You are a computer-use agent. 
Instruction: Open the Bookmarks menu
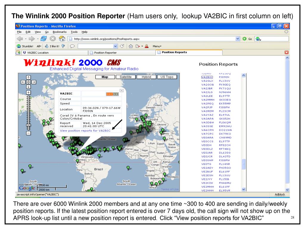click(x=60, y=32)
